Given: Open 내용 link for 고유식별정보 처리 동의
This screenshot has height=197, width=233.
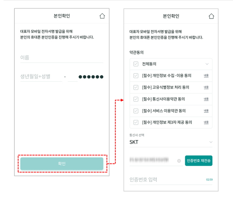Looking at the screenshot, I should [206, 87].
